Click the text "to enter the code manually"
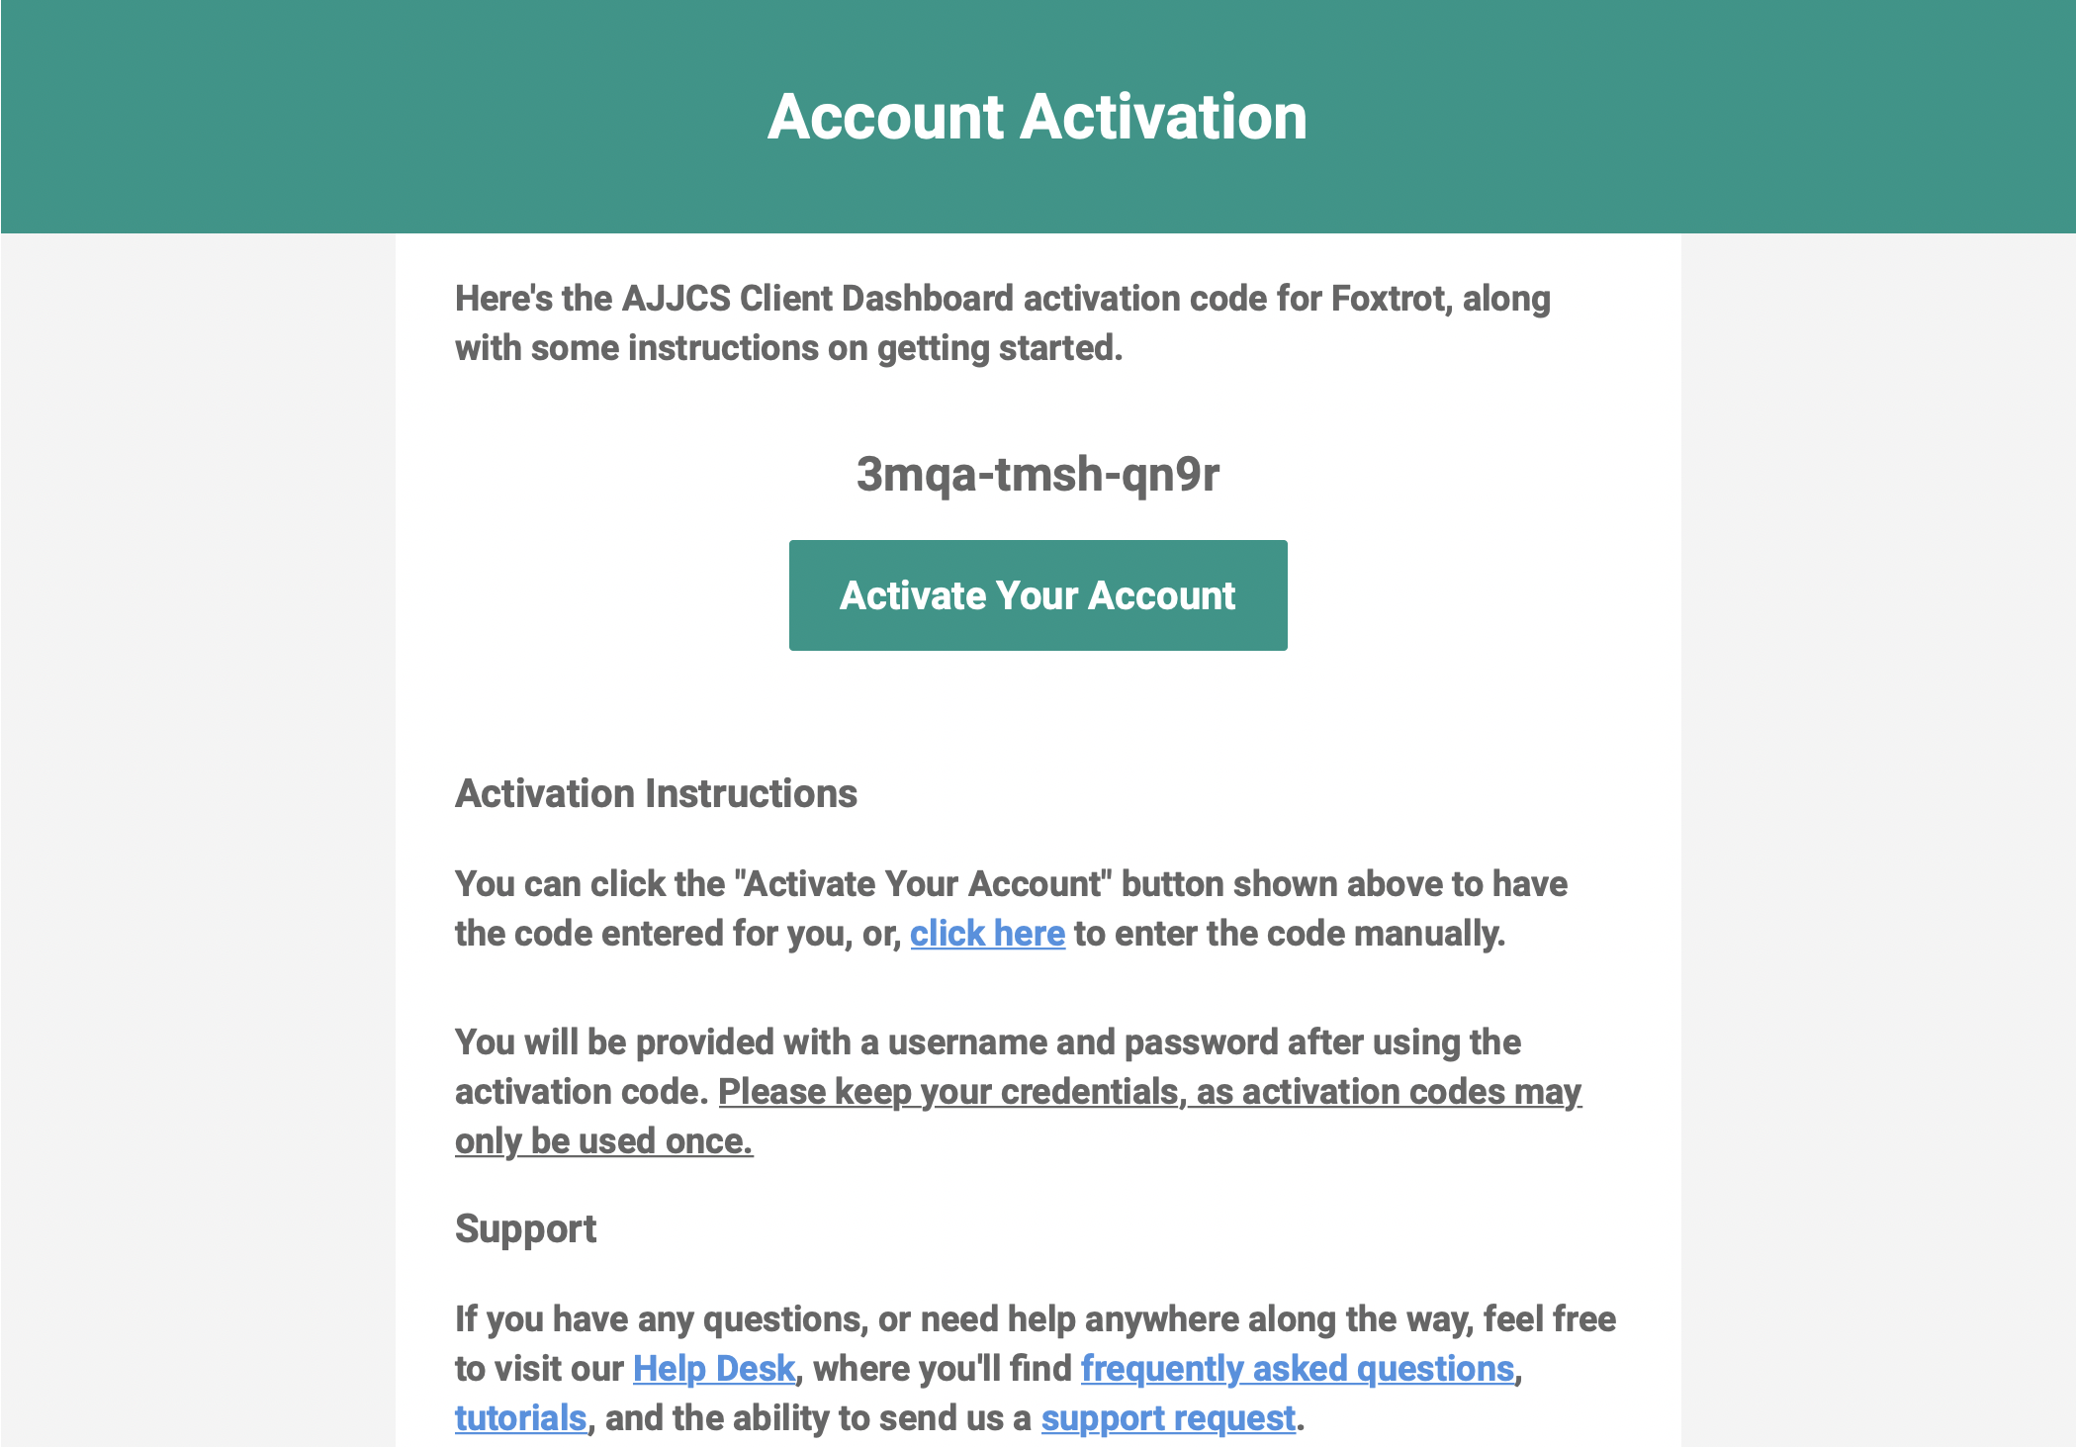The image size is (2076, 1447). coord(1288,934)
